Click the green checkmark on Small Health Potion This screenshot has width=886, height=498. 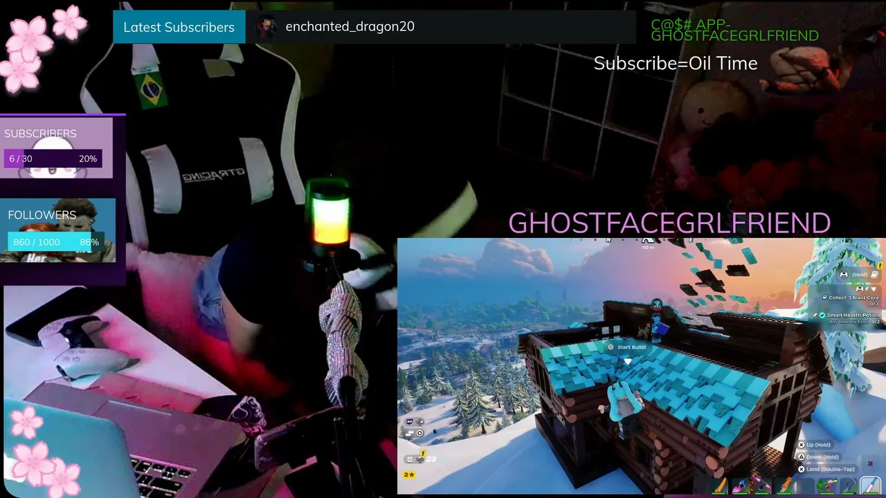point(822,315)
